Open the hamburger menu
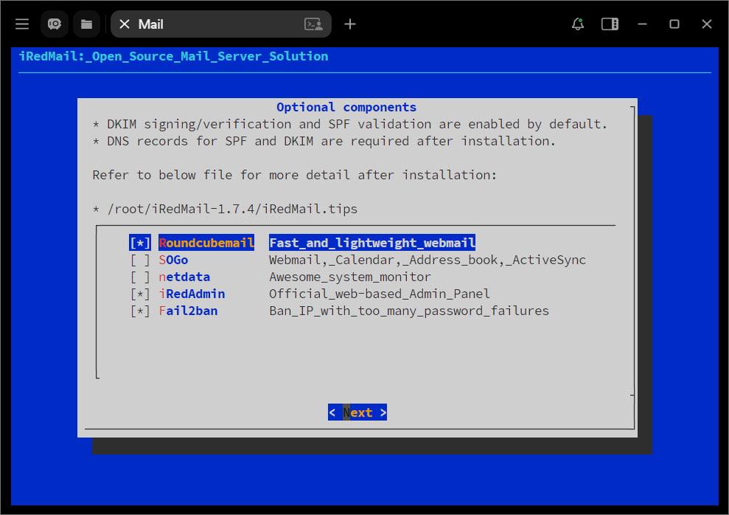The height and width of the screenshot is (515, 729). pyautogui.click(x=21, y=24)
